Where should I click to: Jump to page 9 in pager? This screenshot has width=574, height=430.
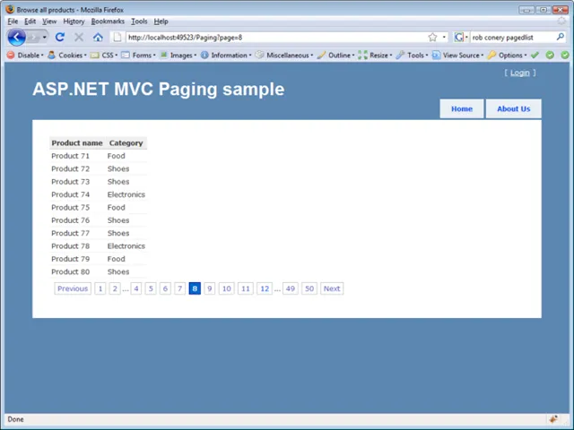pyautogui.click(x=209, y=288)
